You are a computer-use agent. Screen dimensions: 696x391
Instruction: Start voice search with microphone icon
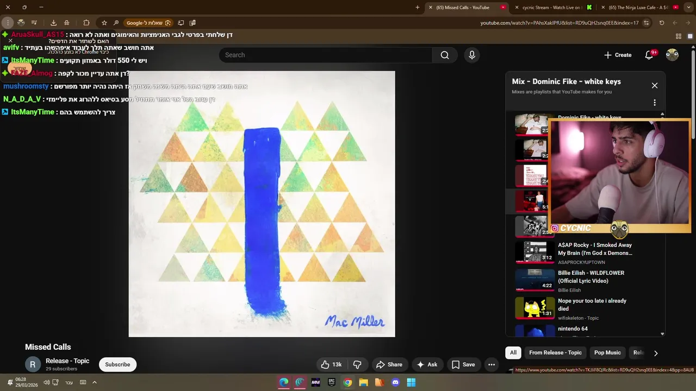pyautogui.click(x=472, y=55)
